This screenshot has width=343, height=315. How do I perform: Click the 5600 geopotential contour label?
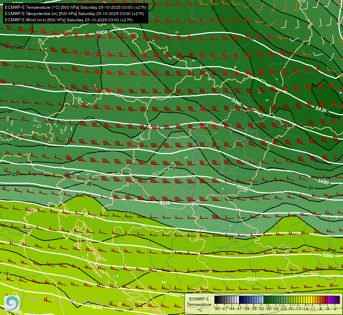pos(175,295)
